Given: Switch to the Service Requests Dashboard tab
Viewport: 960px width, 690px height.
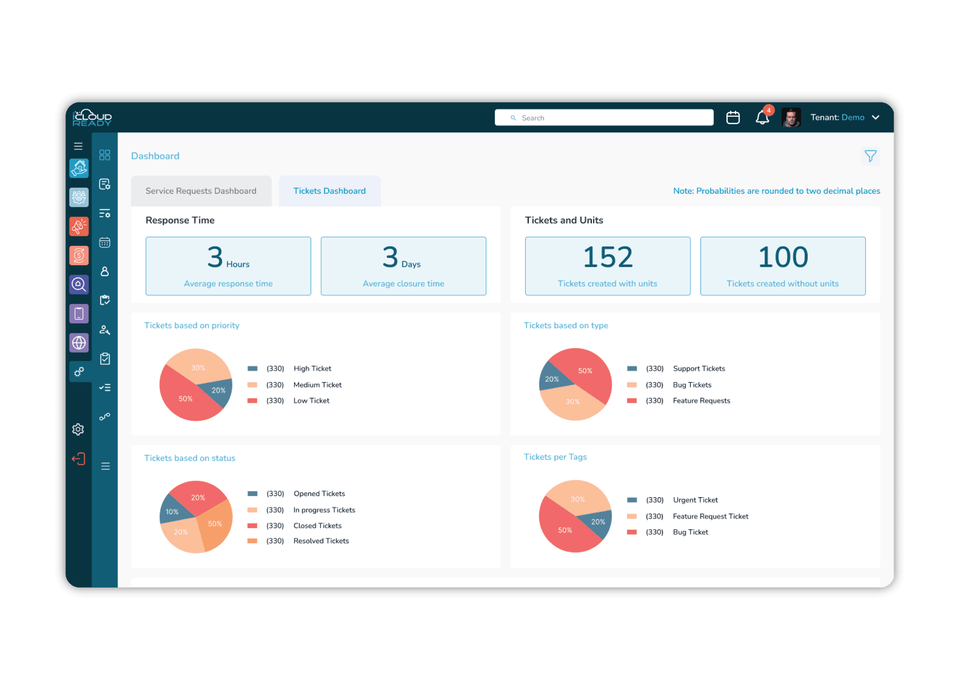Looking at the screenshot, I should point(200,190).
